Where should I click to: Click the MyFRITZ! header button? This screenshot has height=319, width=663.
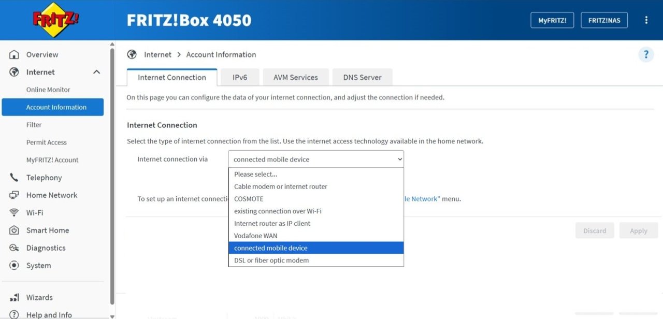(x=552, y=20)
